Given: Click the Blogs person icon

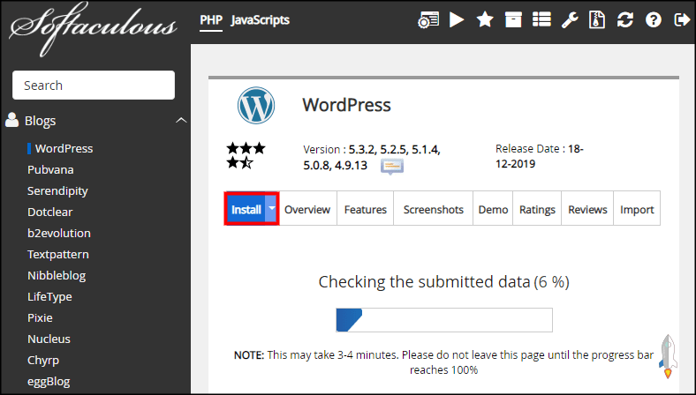Looking at the screenshot, I should click(x=12, y=120).
